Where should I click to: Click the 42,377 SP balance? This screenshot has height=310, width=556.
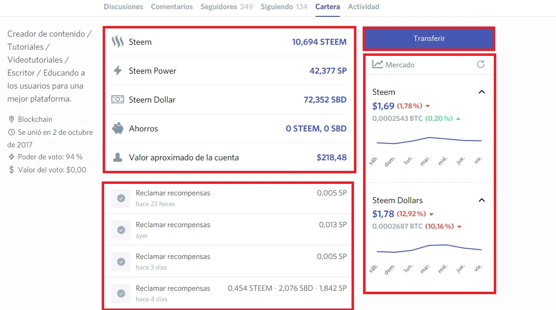328,71
